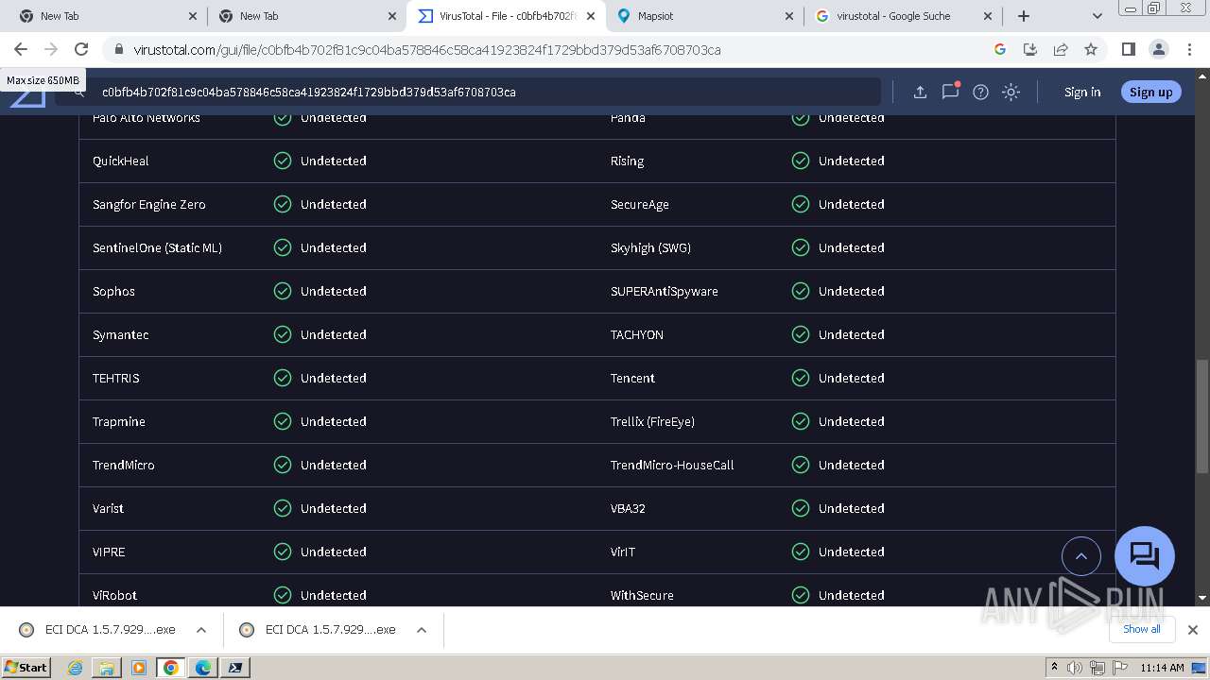The height and width of the screenshot is (680, 1210).
Task: Click the TrendMicro vendor name
Action: click(123, 465)
